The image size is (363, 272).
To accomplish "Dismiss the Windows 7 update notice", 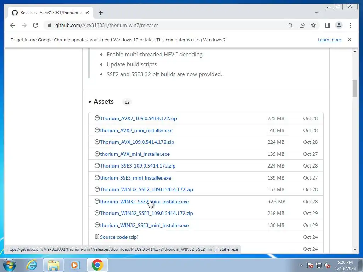I will pyautogui.click(x=349, y=40).
